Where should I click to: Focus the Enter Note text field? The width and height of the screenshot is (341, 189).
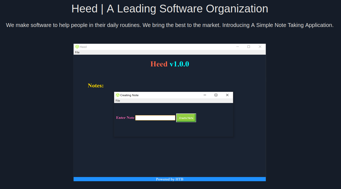[x=155, y=118]
